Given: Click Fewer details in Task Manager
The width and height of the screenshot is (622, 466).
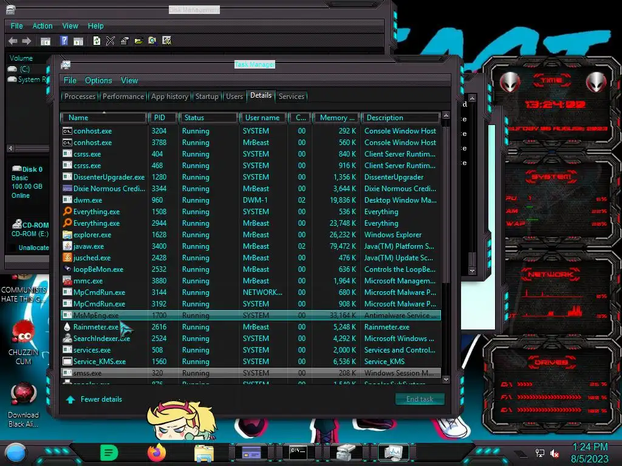Looking at the screenshot, I should click(x=94, y=399).
